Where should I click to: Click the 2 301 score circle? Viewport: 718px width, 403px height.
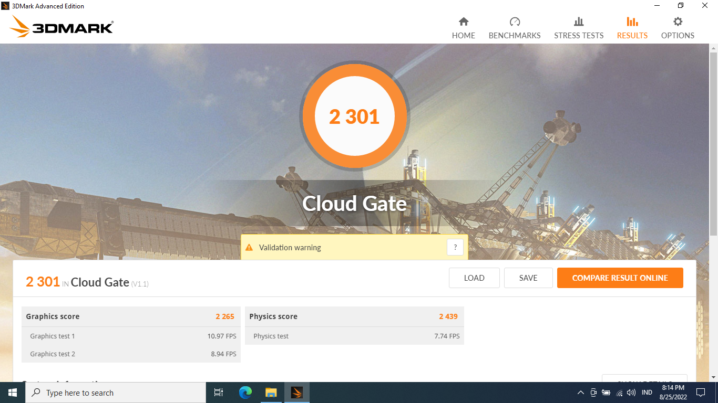tap(354, 116)
